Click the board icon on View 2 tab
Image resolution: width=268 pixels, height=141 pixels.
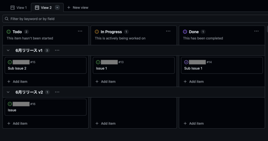[37, 8]
